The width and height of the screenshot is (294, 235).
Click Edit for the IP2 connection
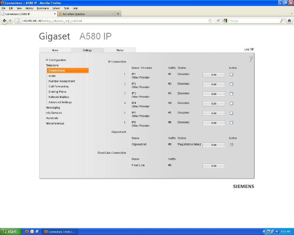pyautogui.click(x=214, y=84)
